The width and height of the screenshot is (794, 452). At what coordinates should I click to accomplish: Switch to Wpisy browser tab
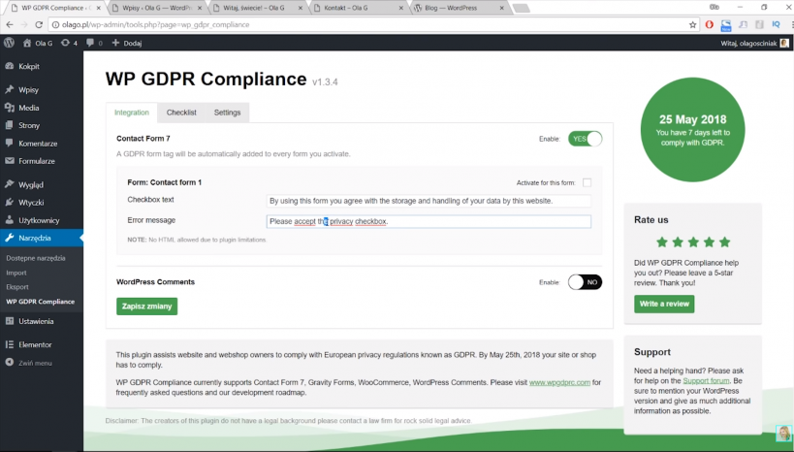tap(157, 8)
